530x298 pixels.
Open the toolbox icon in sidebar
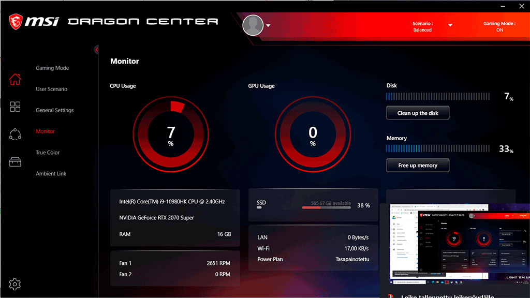pyautogui.click(x=15, y=162)
